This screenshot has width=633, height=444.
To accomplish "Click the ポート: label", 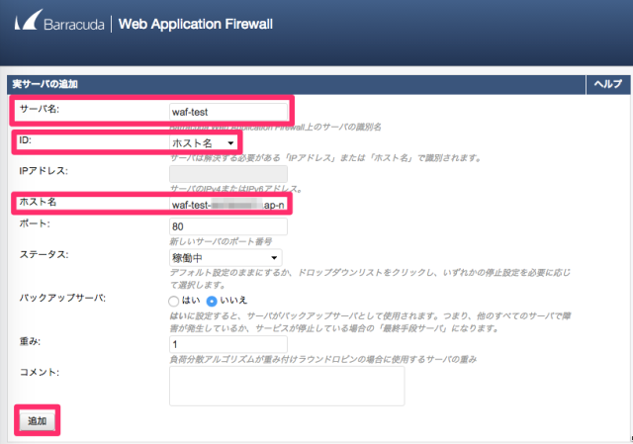I will [x=35, y=223].
